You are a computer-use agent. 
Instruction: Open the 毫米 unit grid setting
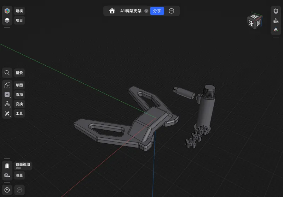(x=276, y=20)
